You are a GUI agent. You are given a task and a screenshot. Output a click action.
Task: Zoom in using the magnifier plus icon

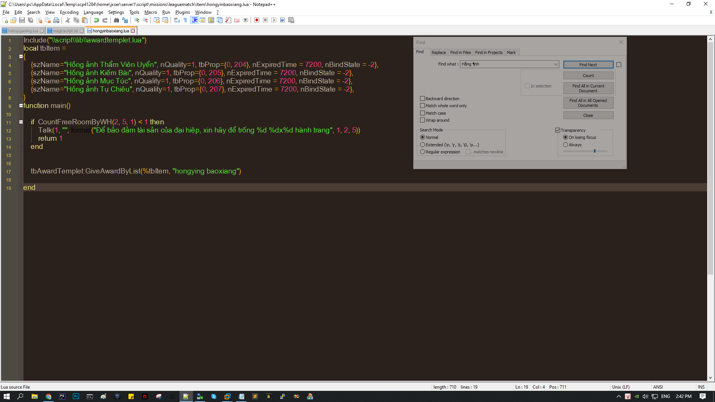[x=136, y=20]
